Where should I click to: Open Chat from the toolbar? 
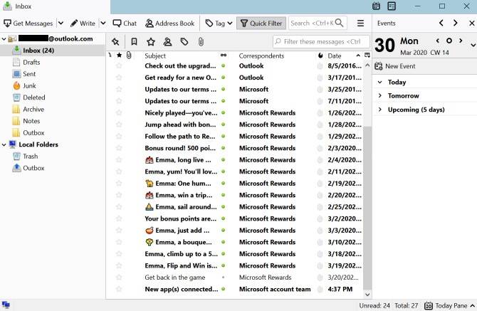coord(125,23)
